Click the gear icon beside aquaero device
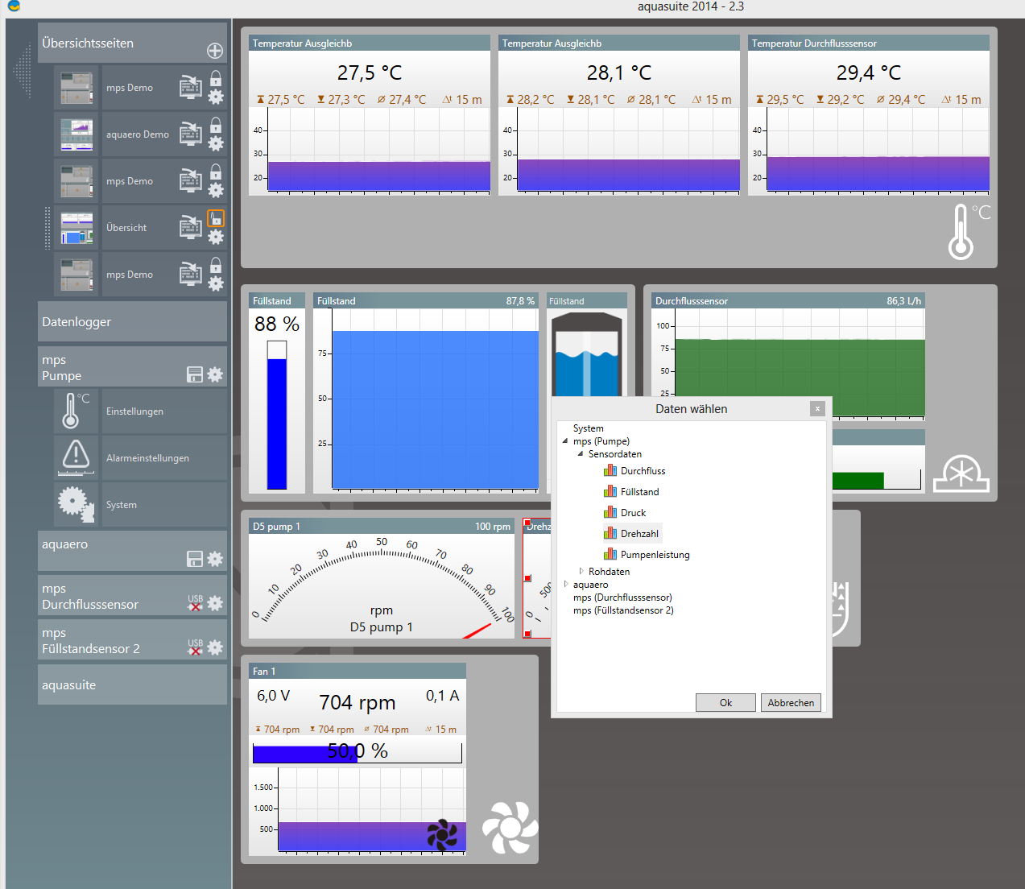 [215, 559]
